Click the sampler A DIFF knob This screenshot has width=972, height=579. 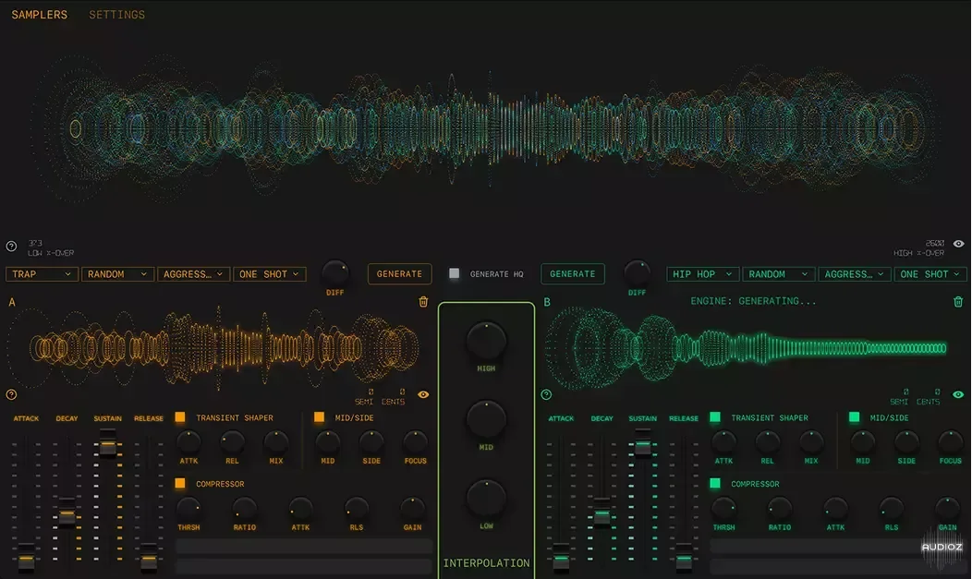(x=334, y=272)
